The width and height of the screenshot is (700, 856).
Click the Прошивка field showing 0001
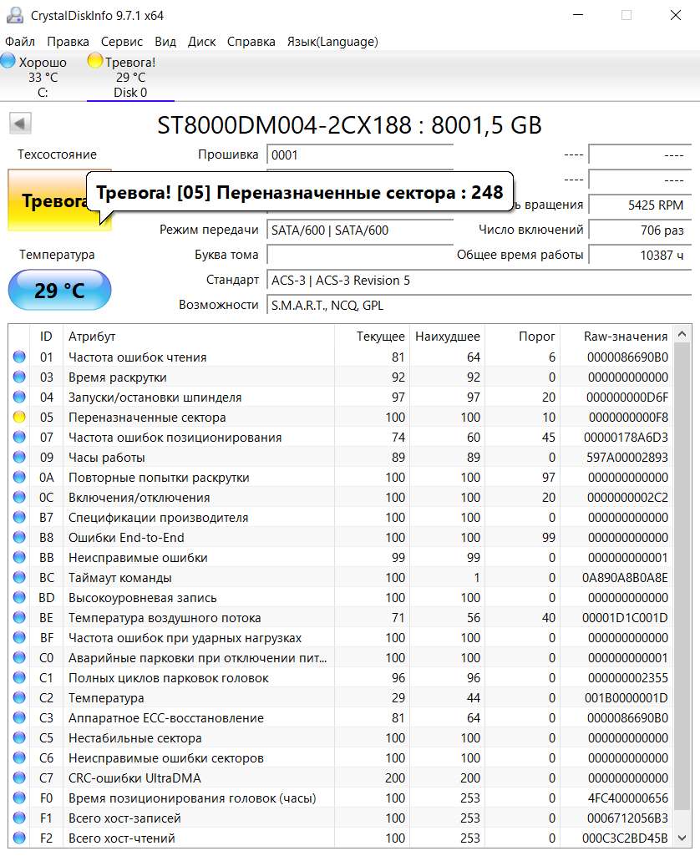[359, 154]
